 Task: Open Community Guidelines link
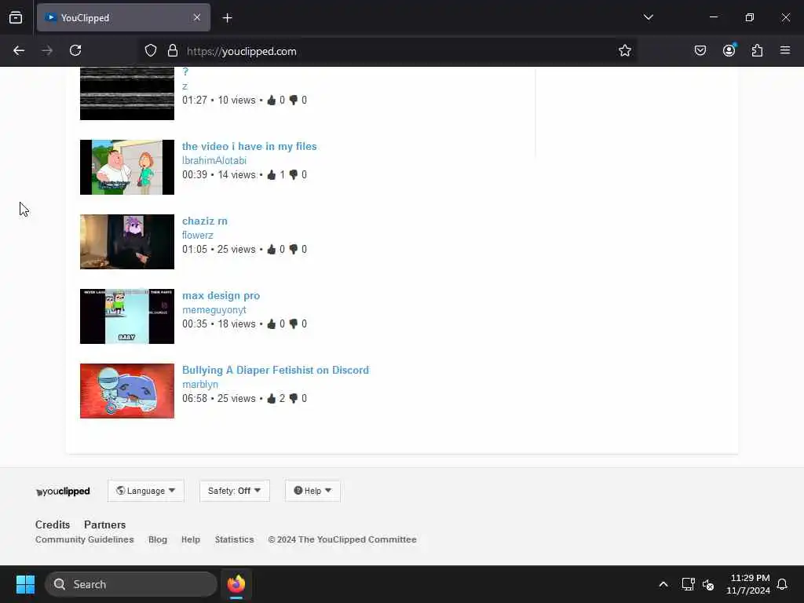[85, 539]
